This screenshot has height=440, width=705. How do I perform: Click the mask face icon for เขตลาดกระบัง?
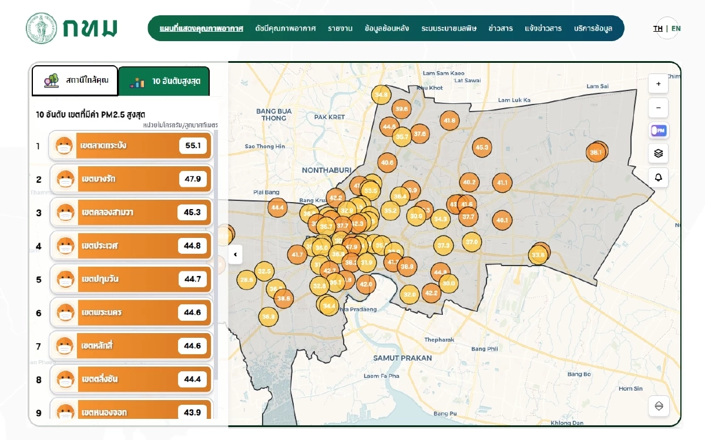point(64,146)
